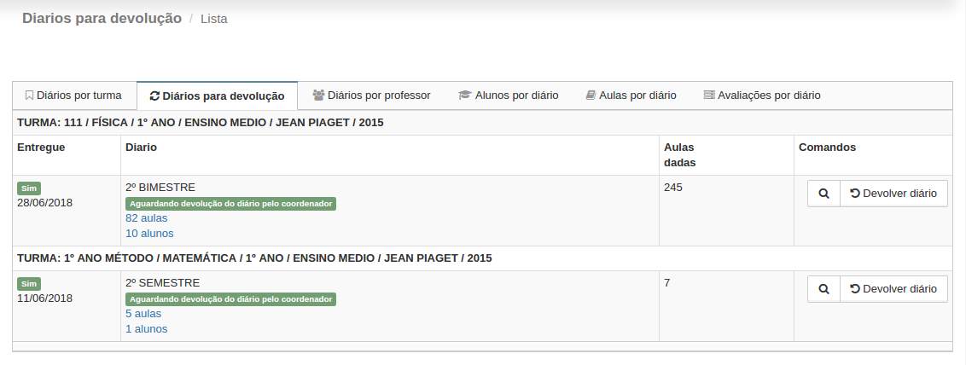Click book icon on Aulas por diário tab
The image size is (966, 365).
pos(591,96)
